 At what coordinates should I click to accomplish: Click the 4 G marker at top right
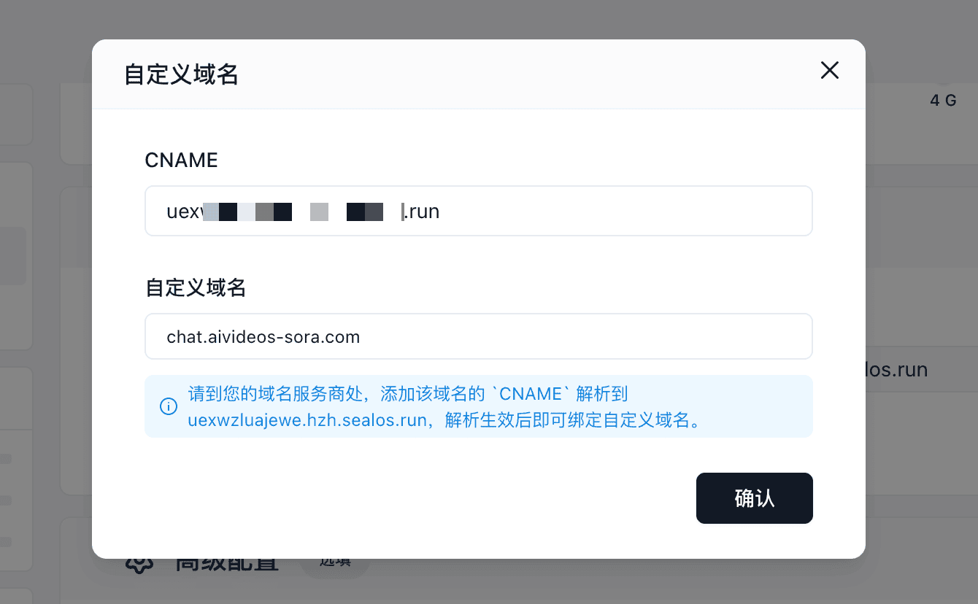(x=943, y=101)
